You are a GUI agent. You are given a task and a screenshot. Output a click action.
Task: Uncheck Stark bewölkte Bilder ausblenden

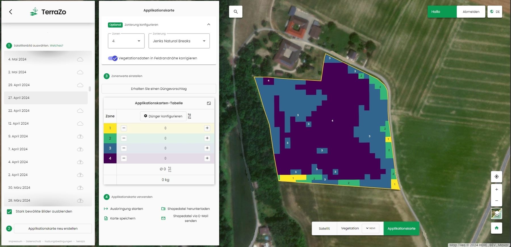click(x=9, y=212)
